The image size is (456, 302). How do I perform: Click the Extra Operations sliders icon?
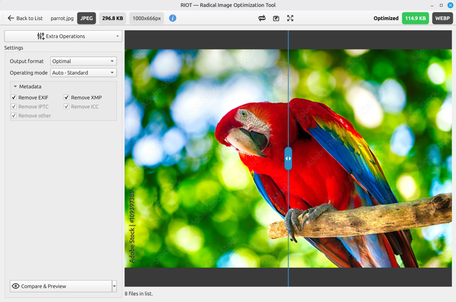point(41,36)
